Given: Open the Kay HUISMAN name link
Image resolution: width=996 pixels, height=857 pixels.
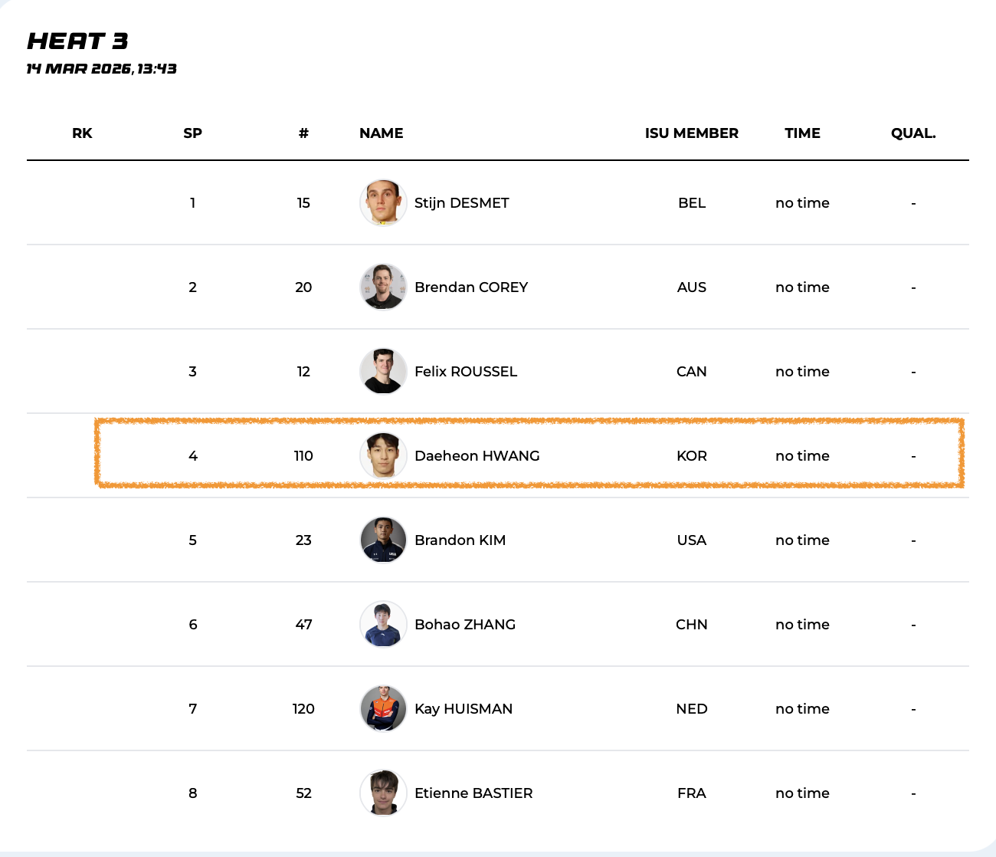Looking at the screenshot, I should pos(463,709).
